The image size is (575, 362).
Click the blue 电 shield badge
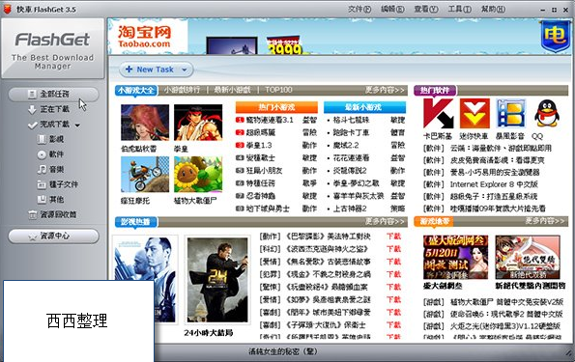tap(556, 36)
